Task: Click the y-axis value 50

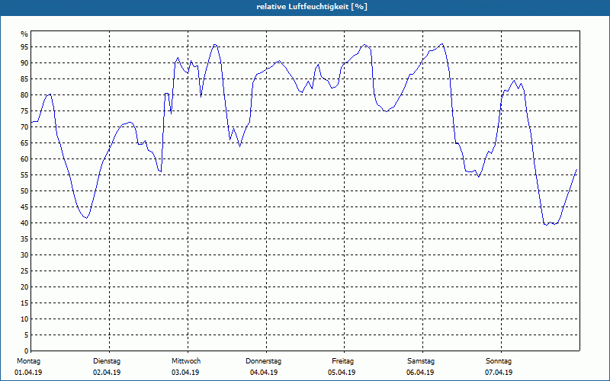Action: click(24, 191)
